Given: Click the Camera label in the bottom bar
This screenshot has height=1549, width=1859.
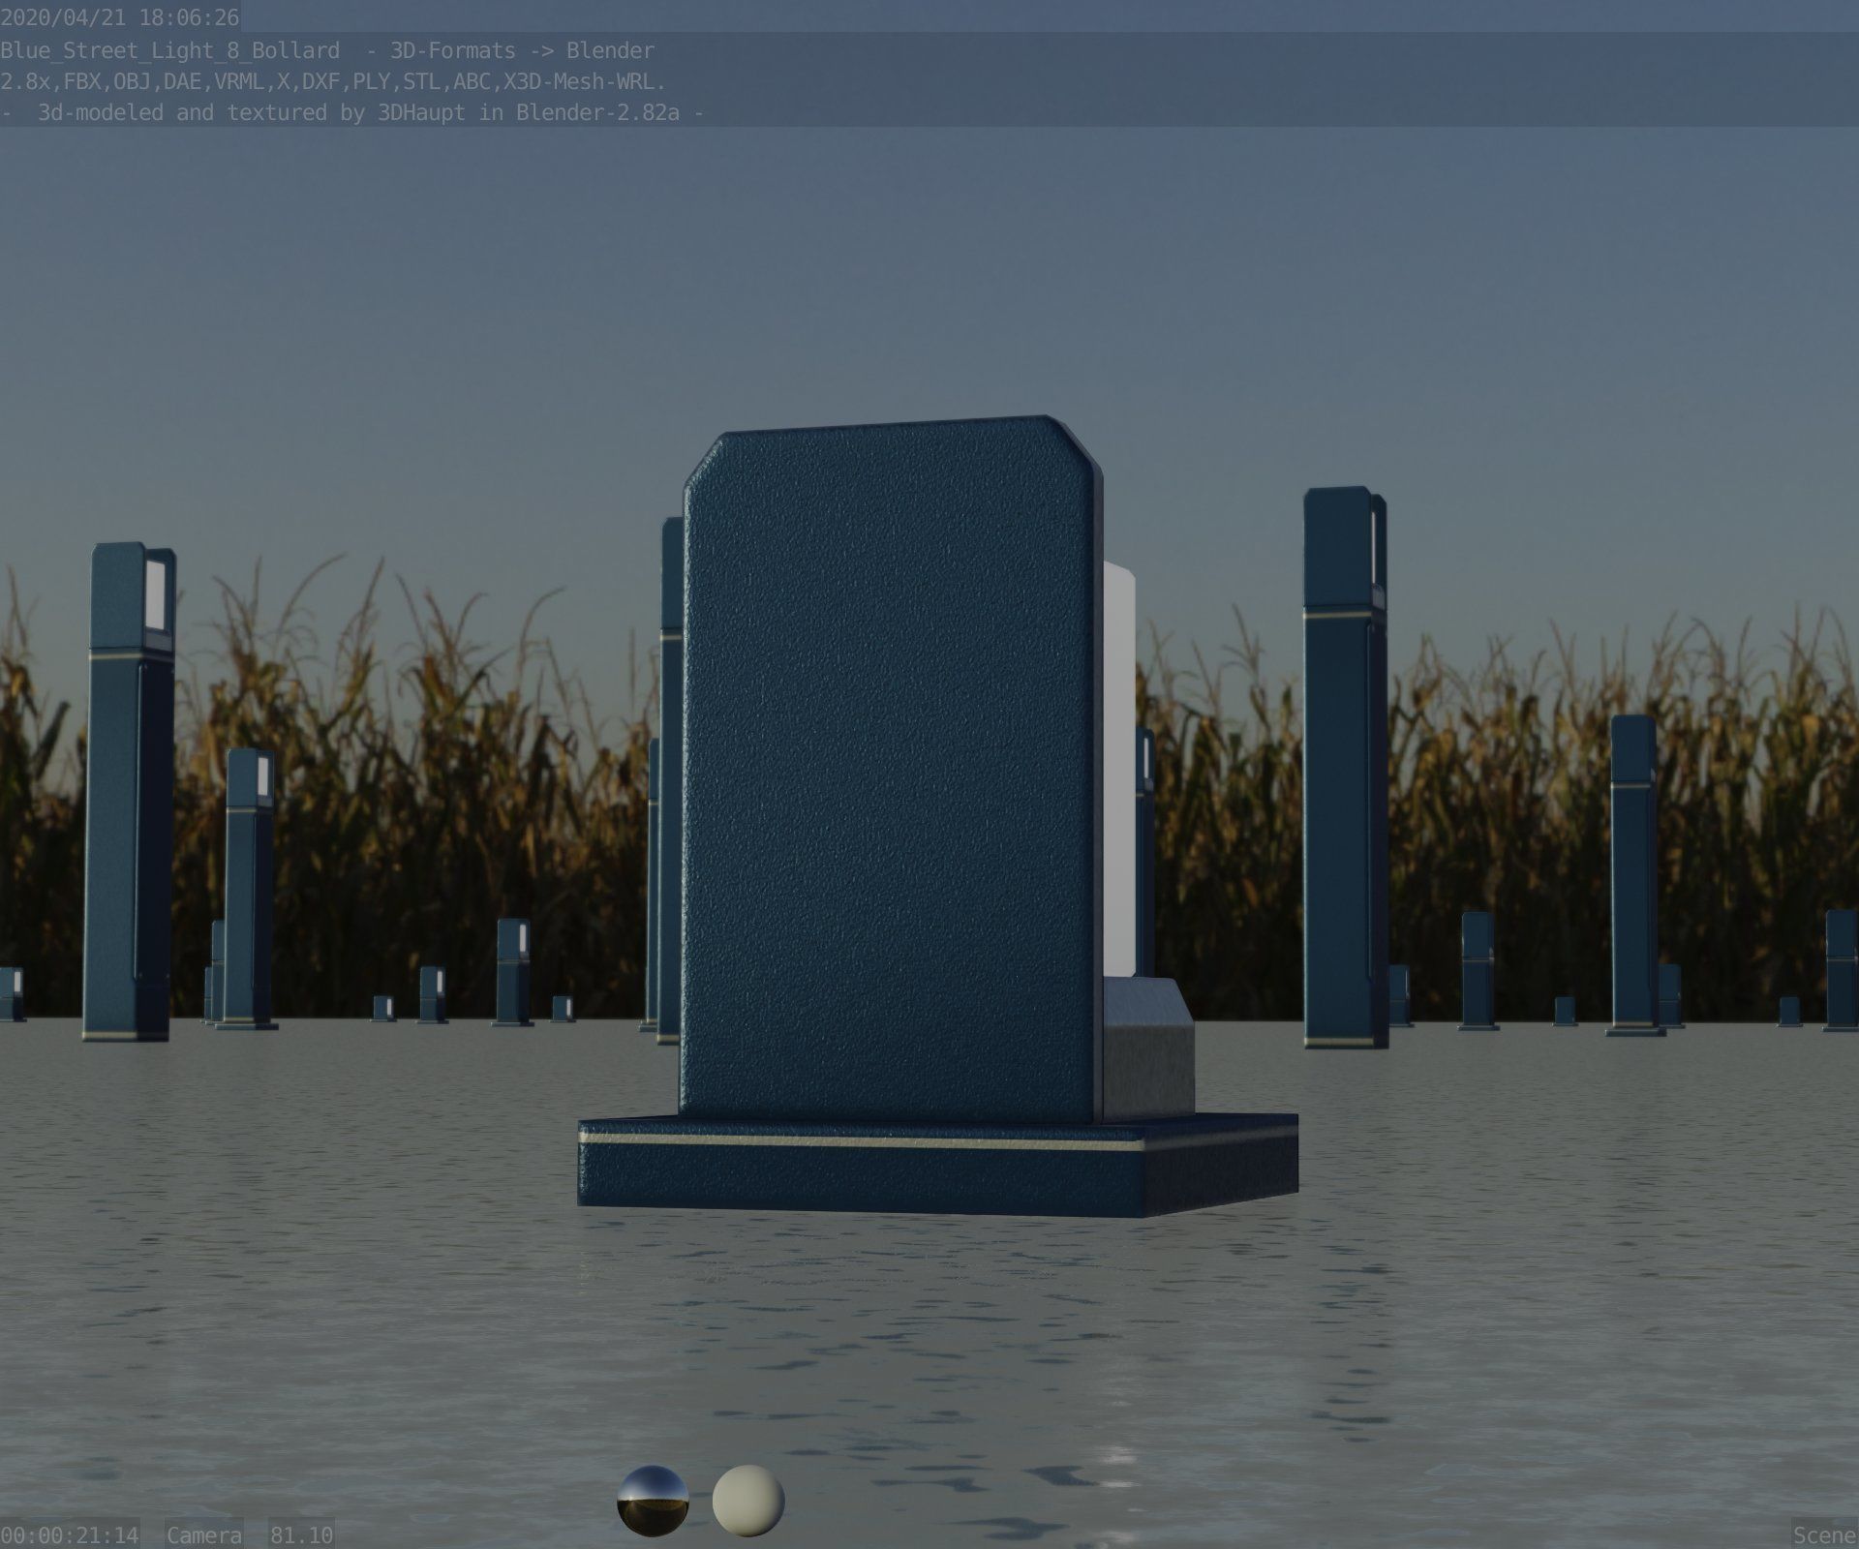Looking at the screenshot, I should [203, 1535].
